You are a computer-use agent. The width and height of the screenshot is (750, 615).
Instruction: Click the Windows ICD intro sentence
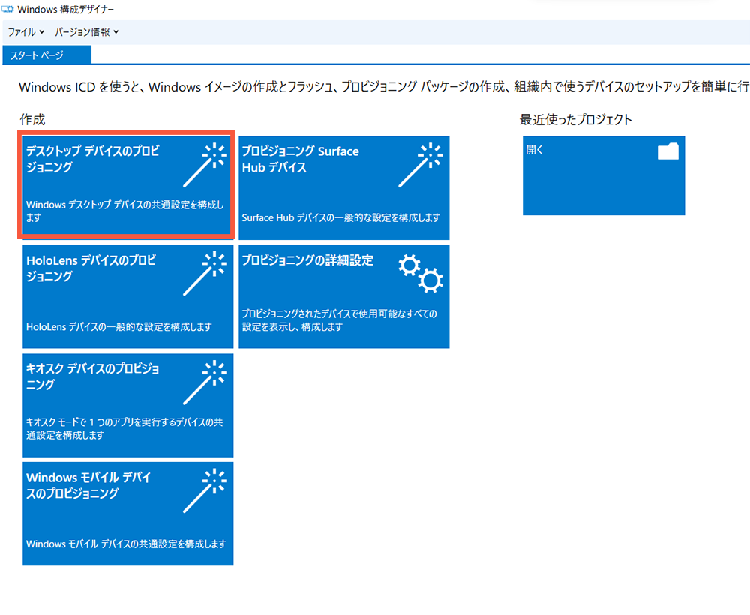click(383, 86)
